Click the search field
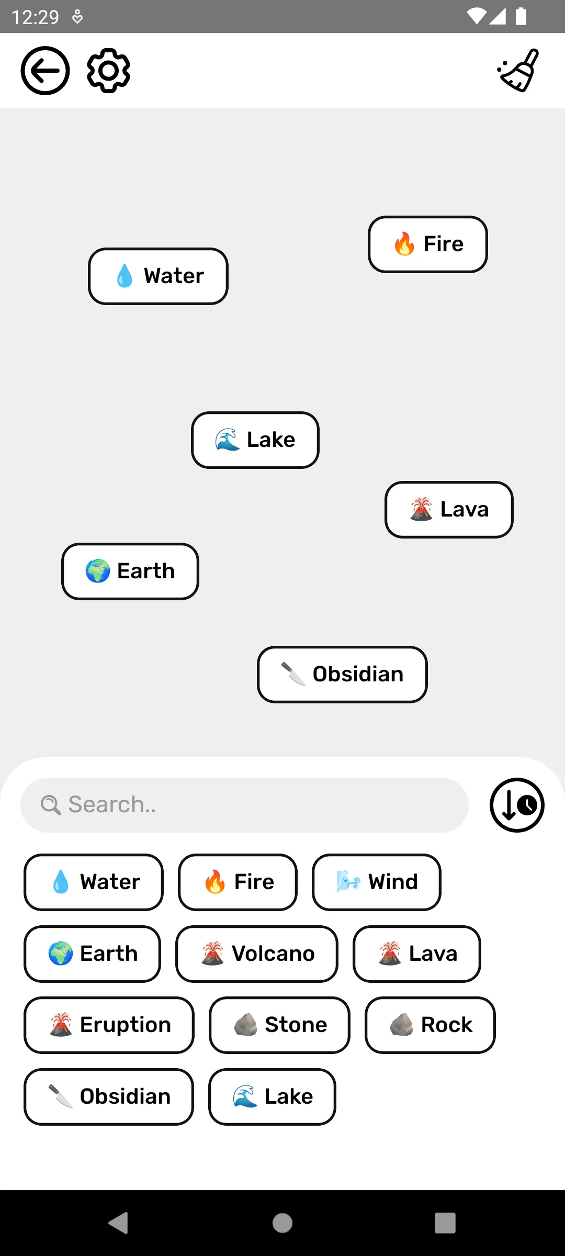Image resolution: width=565 pixels, height=1256 pixels. [x=244, y=805]
